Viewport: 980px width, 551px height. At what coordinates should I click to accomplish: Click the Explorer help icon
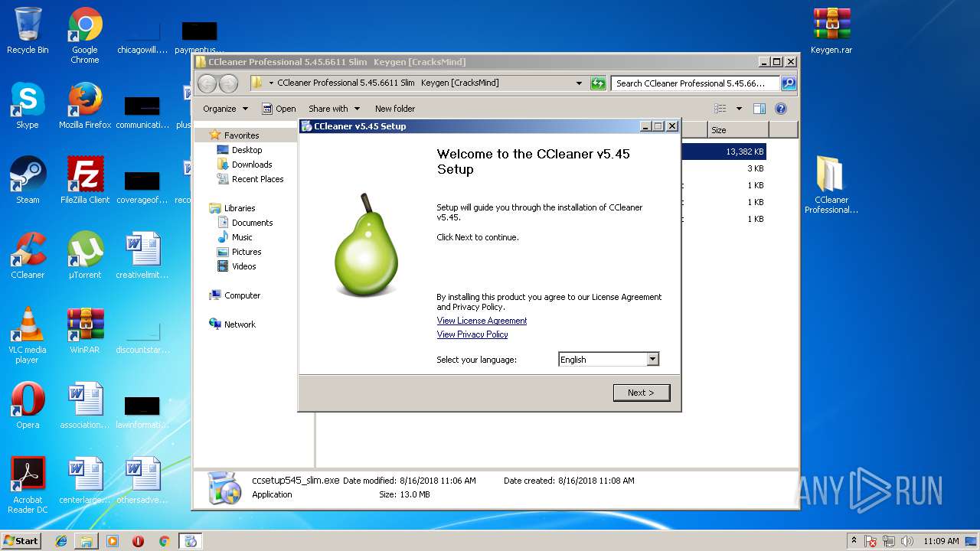(x=781, y=109)
